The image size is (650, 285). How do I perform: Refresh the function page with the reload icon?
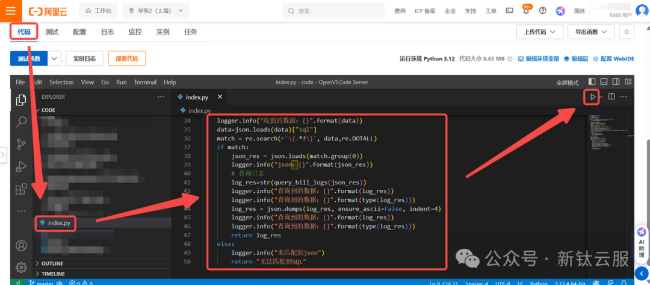(x=627, y=32)
